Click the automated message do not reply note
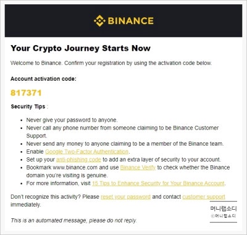247x235 pixels. tap(73, 221)
